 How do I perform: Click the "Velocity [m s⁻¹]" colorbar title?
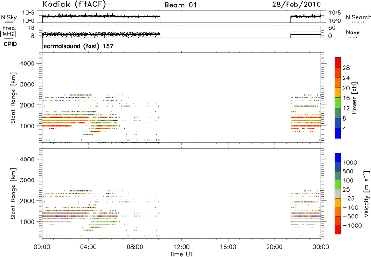point(366,193)
